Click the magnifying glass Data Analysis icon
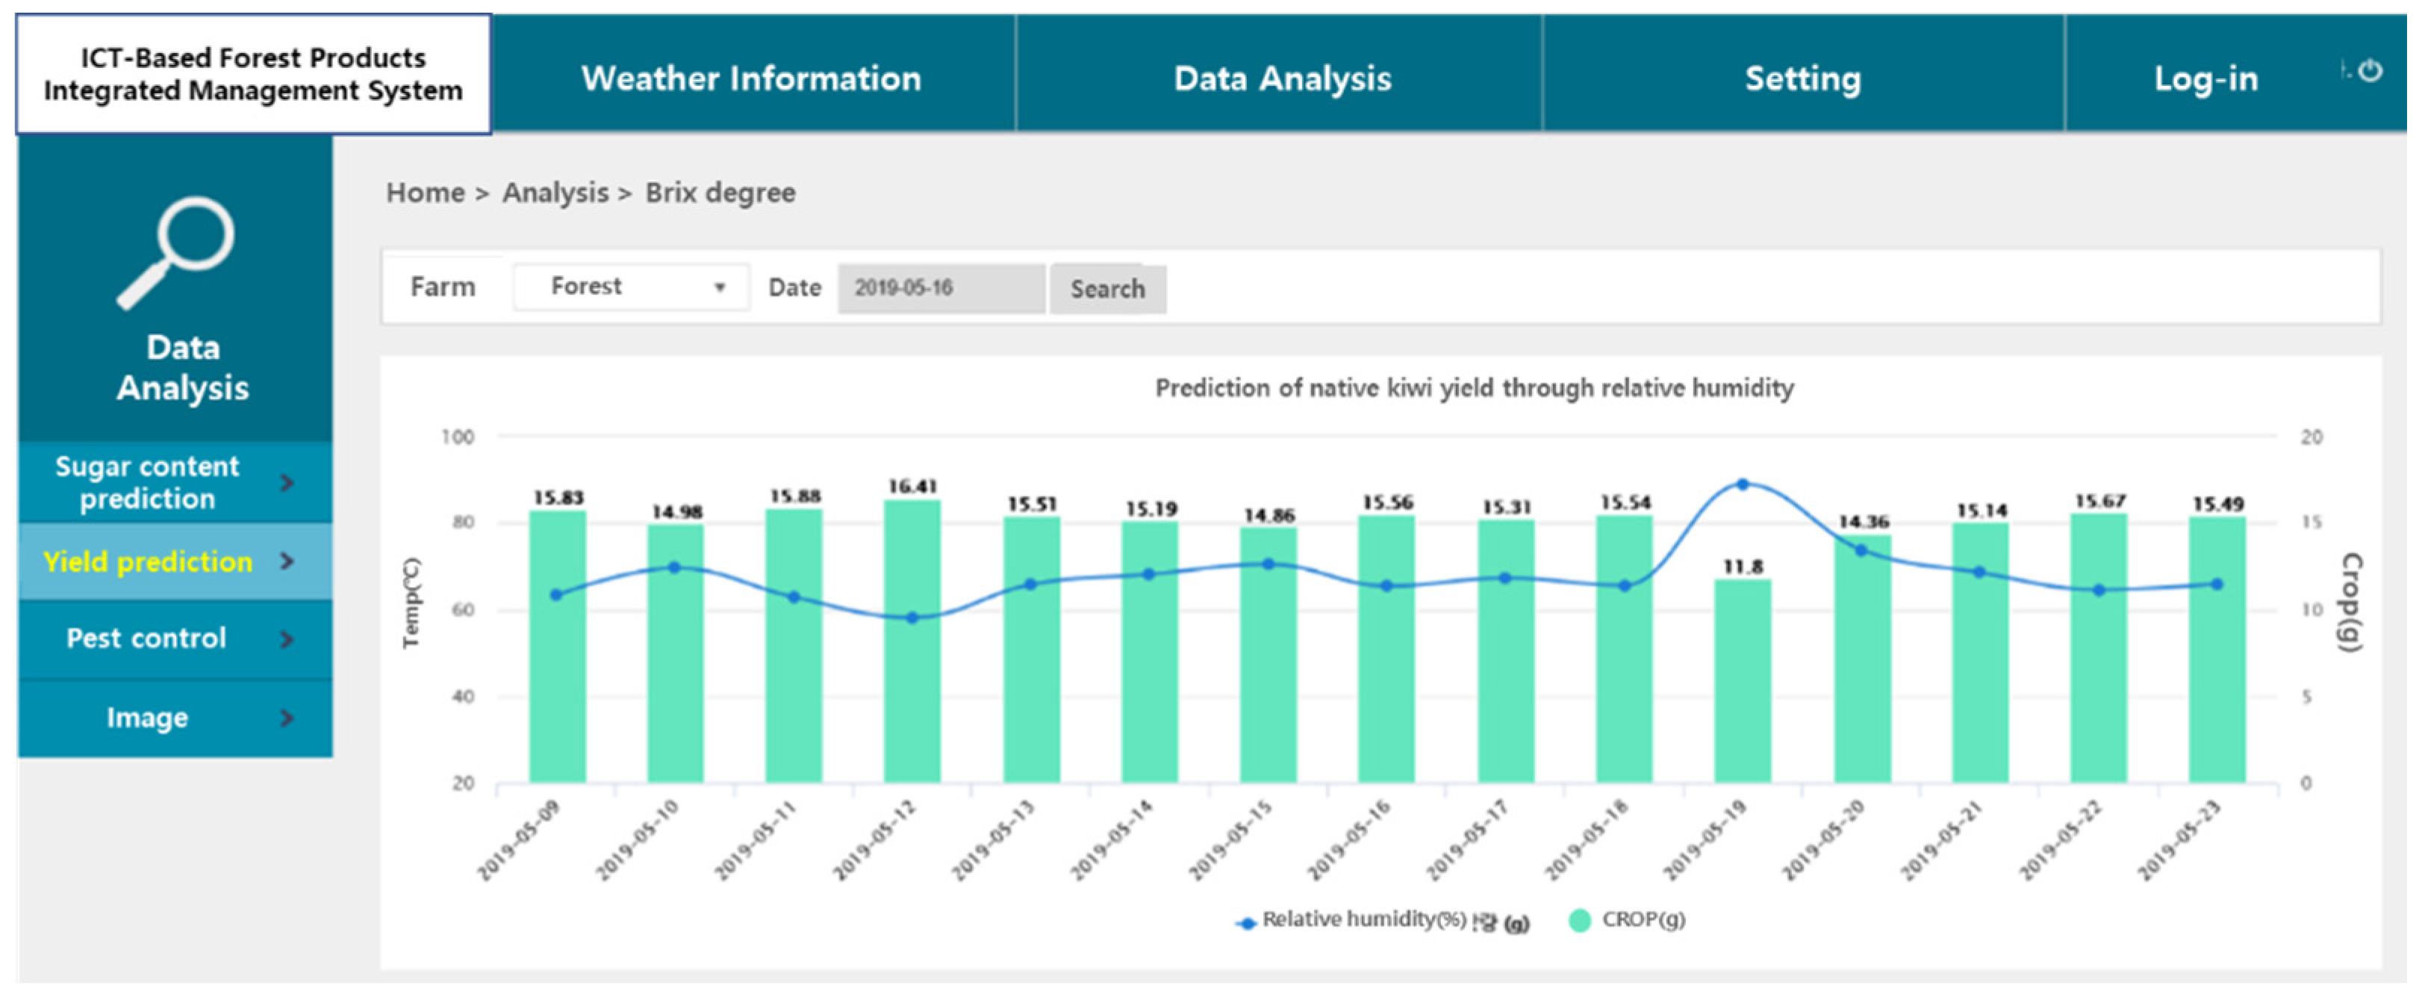2422x999 pixels. point(175,252)
